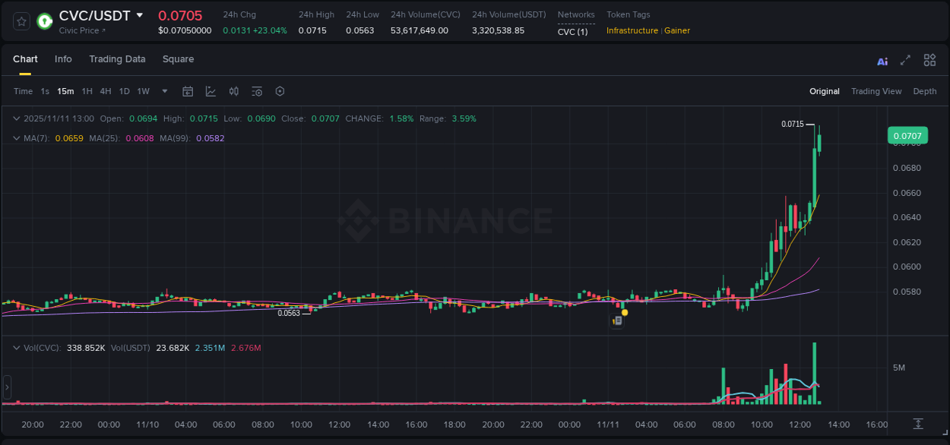This screenshot has height=445, width=950.
Task: Open the Ai analysis feature
Action: pos(882,60)
